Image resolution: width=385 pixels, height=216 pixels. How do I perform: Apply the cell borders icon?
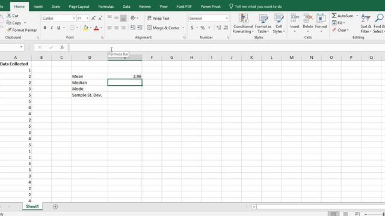[x=72, y=28]
